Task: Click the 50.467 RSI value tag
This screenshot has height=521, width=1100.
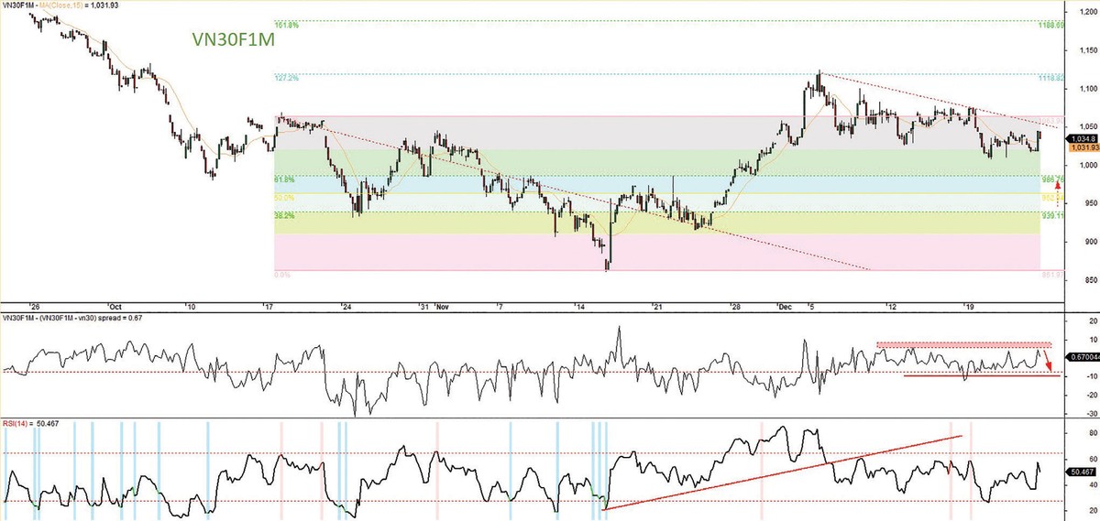Action: [1081, 472]
